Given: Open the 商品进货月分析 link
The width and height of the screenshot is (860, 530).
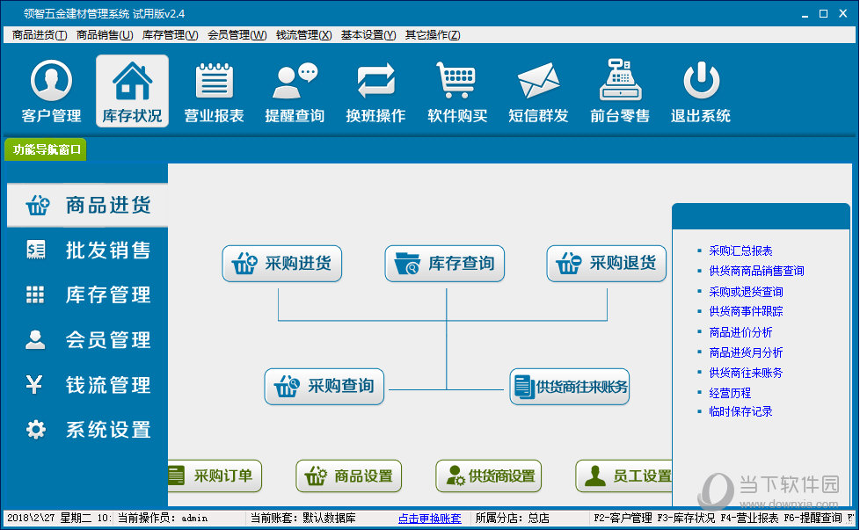Looking at the screenshot, I should click(x=746, y=352).
